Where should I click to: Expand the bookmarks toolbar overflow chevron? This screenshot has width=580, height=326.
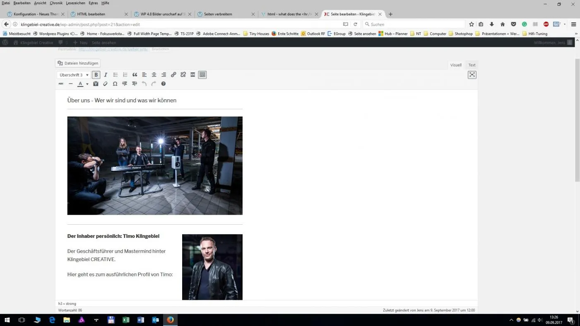tap(576, 34)
